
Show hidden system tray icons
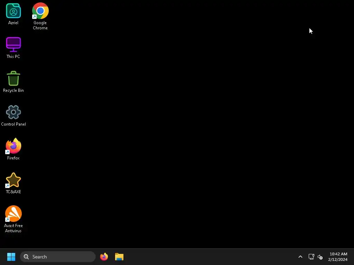tap(300, 257)
